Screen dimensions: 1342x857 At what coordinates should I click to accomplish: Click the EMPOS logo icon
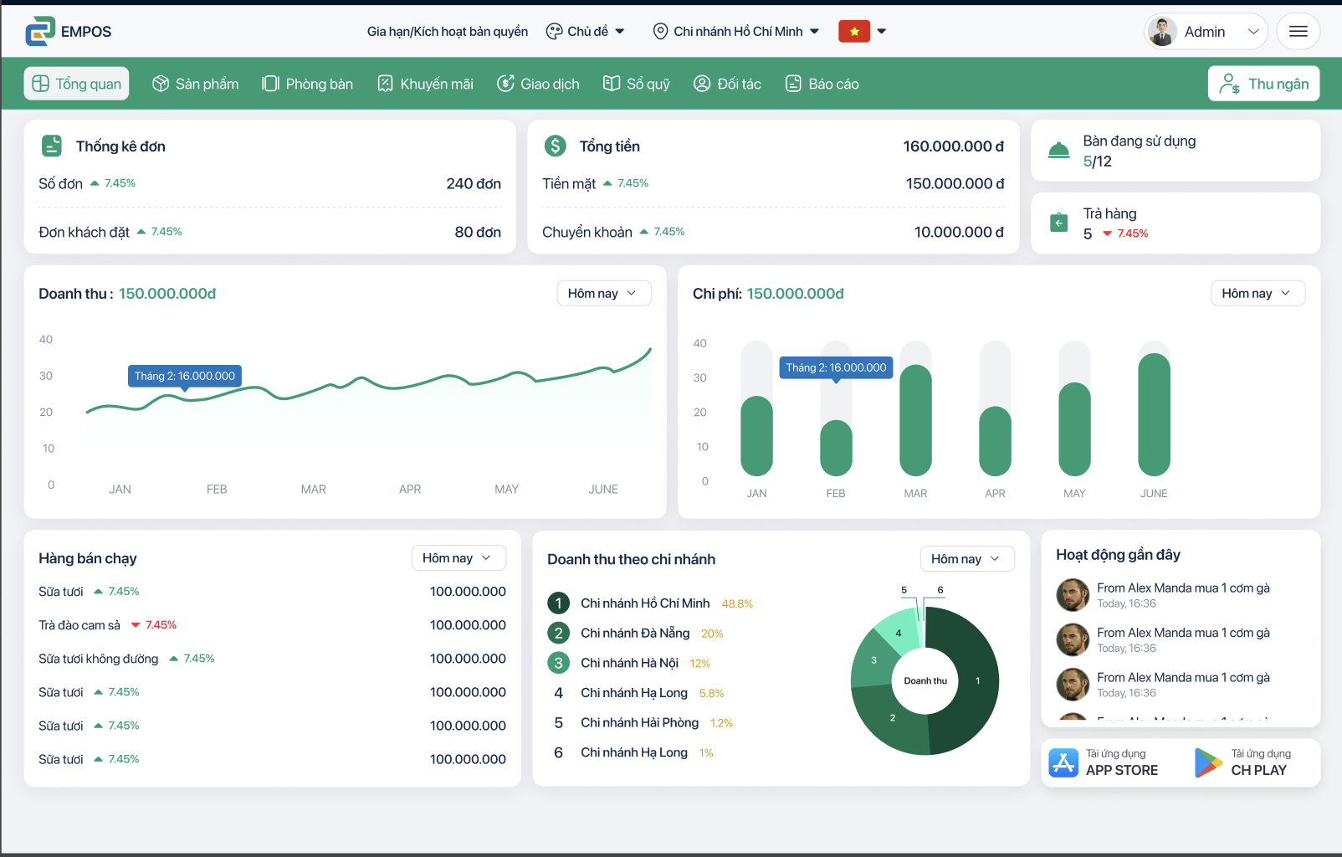[x=40, y=31]
